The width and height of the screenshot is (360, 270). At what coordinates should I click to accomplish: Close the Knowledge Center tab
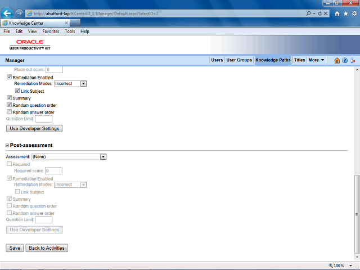66,23
